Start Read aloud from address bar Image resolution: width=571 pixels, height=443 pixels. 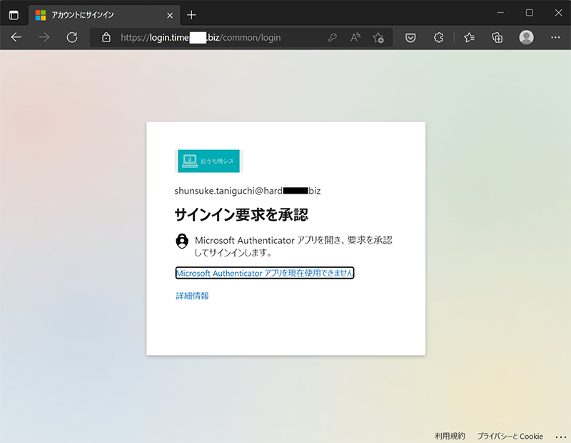[x=355, y=37]
